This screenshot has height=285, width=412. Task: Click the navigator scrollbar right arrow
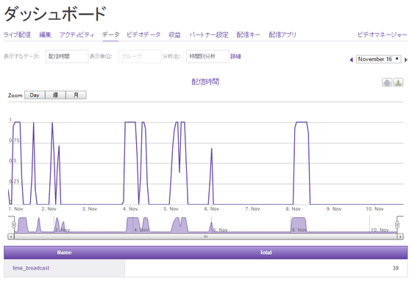pos(400,236)
